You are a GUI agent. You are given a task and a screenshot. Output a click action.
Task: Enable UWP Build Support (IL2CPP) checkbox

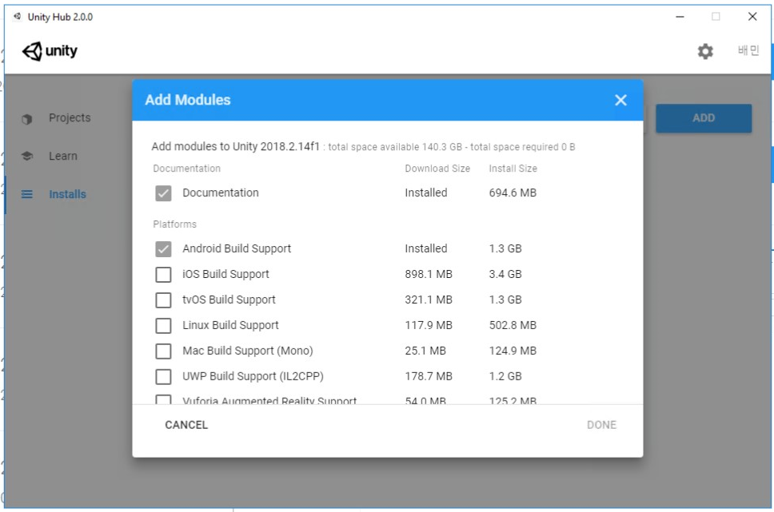(163, 377)
